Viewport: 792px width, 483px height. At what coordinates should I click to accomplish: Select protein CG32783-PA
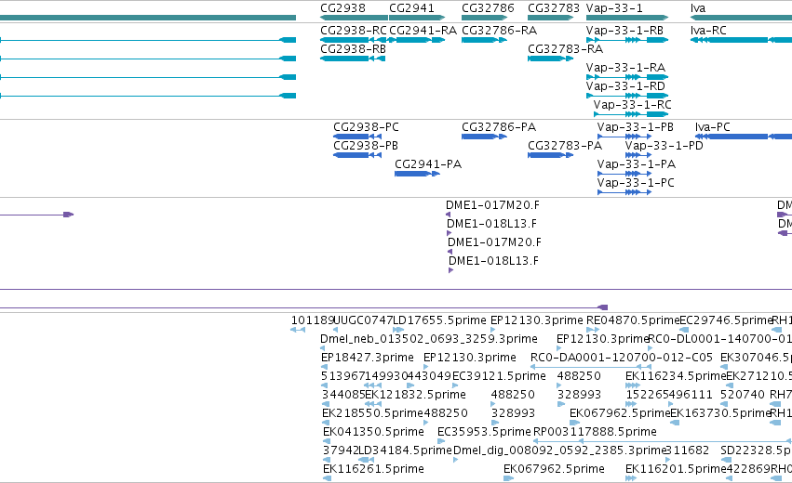pyautogui.click(x=551, y=155)
